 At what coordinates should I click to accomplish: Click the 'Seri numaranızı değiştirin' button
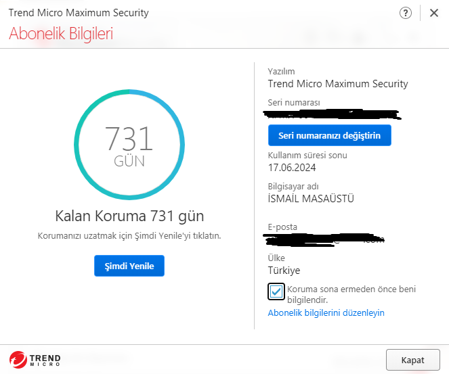pos(329,135)
